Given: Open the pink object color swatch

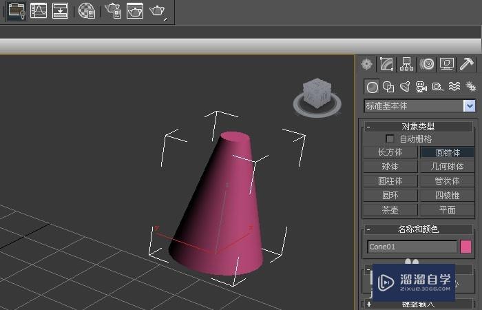Looking at the screenshot, I should (465, 247).
